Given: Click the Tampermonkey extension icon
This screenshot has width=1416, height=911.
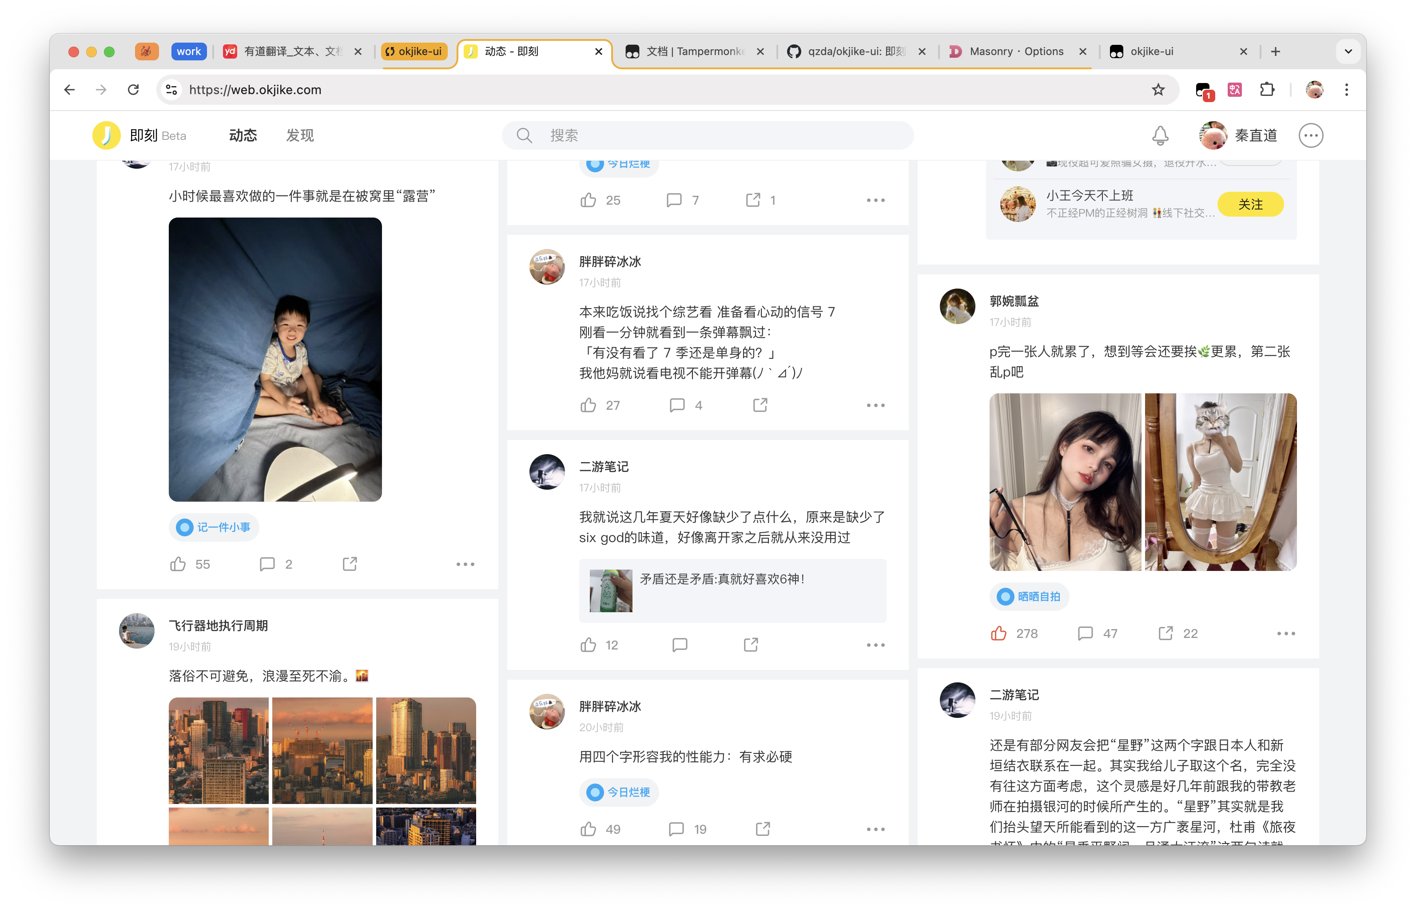Looking at the screenshot, I should [x=1203, y=90].
